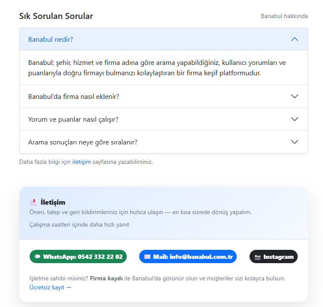Collapse the chevron beside "Banabul nedir?"

[x=294, y=39]
